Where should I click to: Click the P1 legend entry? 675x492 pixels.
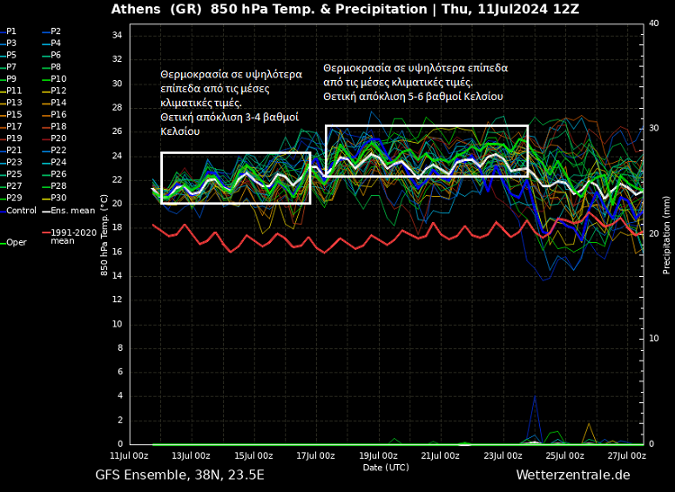click(x=11, y=31)
